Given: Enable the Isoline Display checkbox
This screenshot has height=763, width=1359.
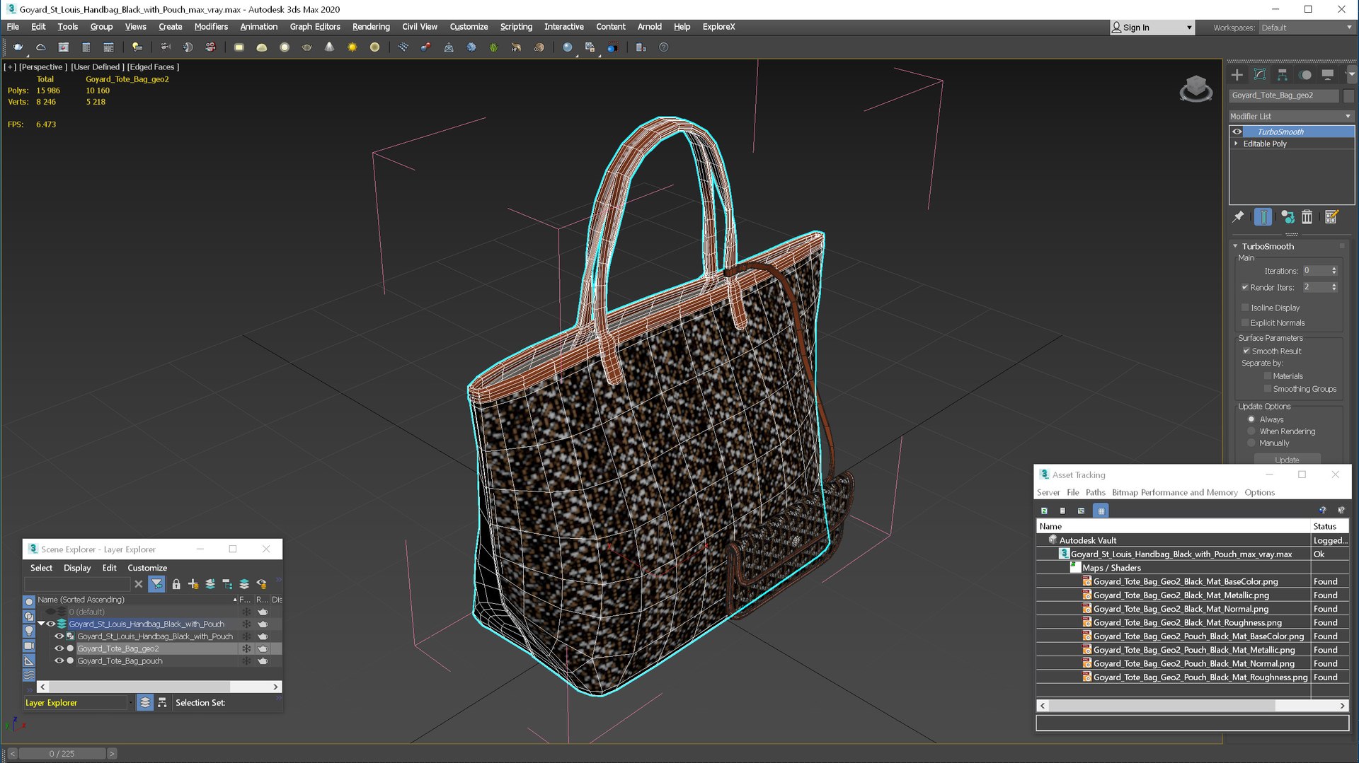Looking at the screenshot, I should [1245, 308].
